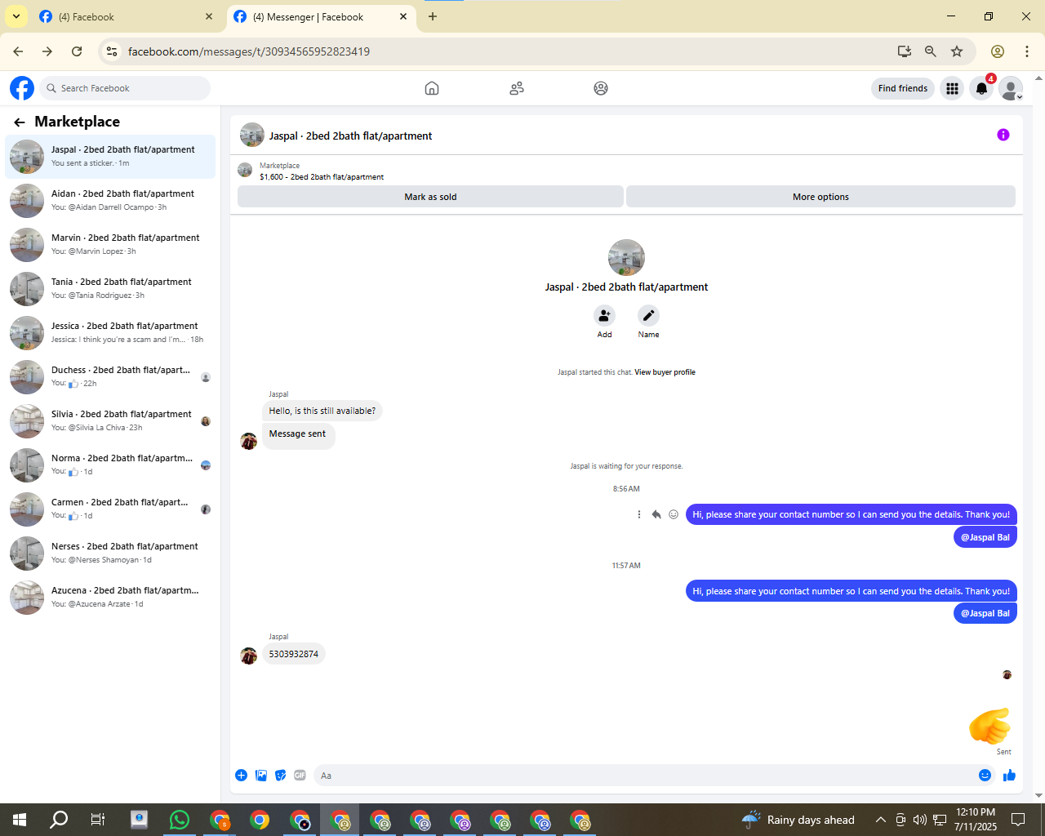Viewport: 1045px width, 836px height.
Task: Open the Azucena conversation
Action: tap(110, 598)
